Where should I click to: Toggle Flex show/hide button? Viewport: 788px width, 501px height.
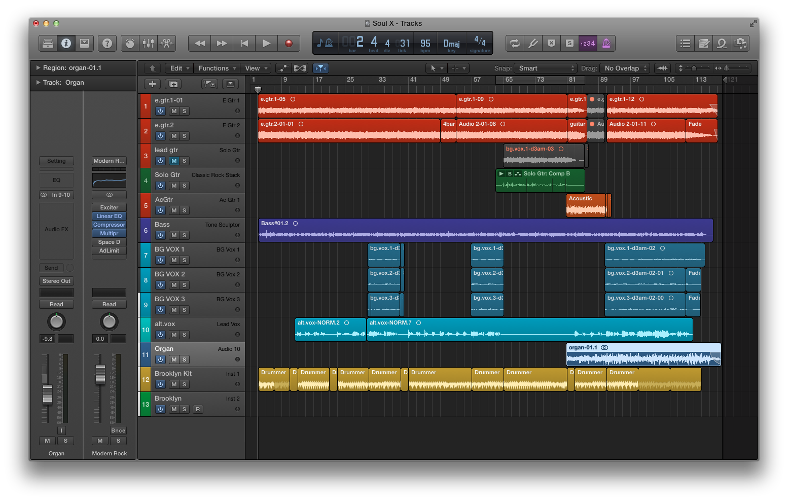300,68
